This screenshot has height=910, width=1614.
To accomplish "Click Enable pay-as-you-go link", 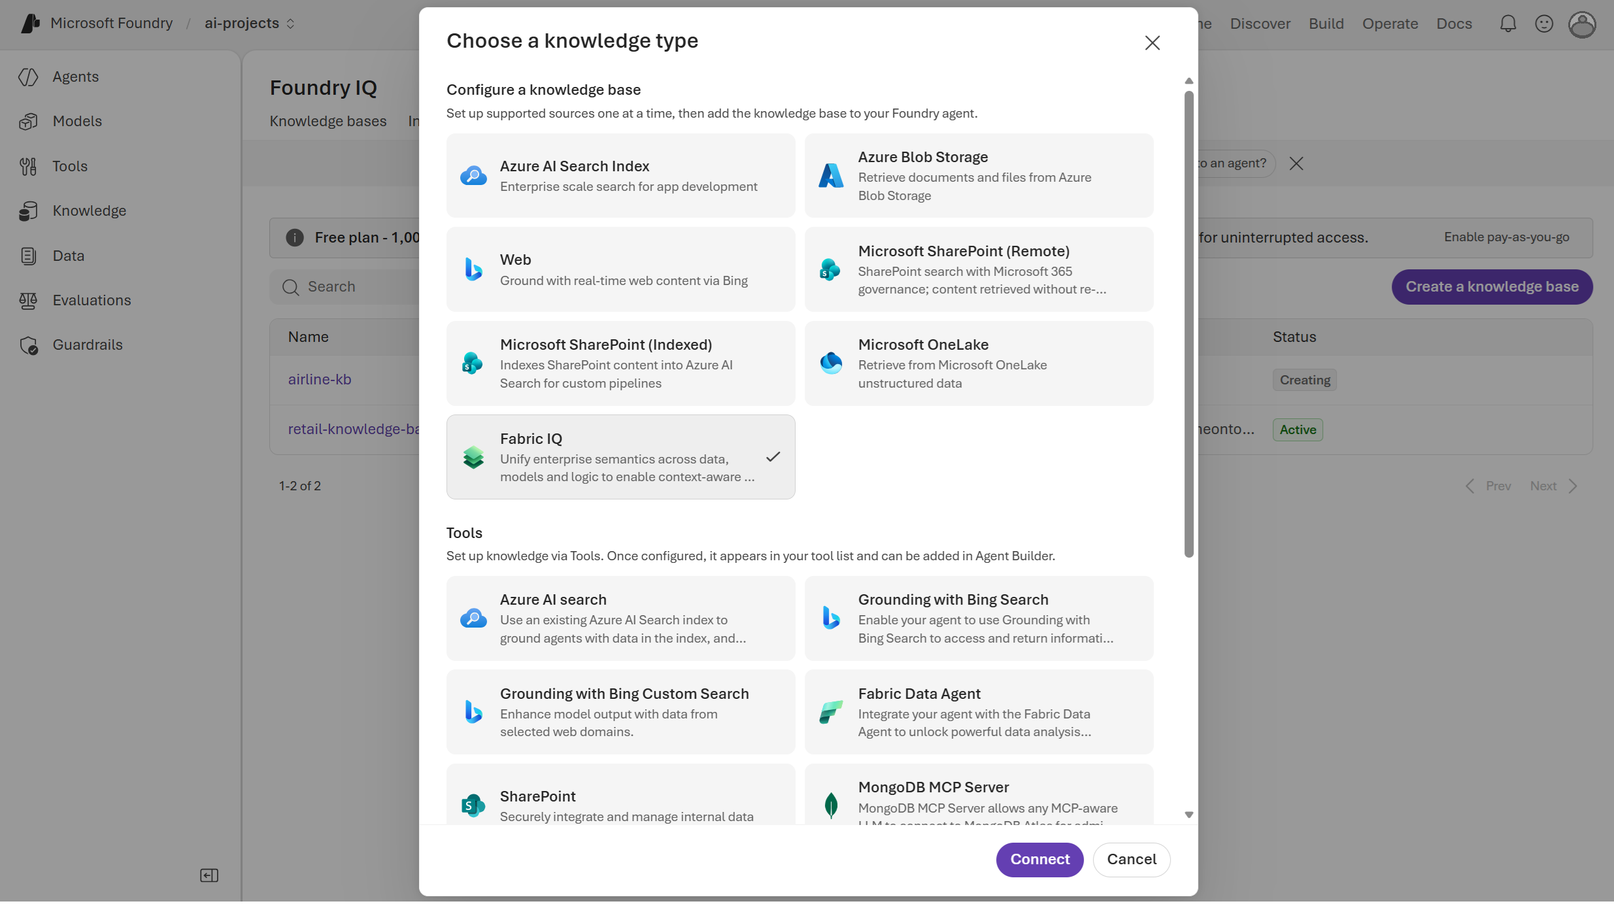I will click(1506, 237).
